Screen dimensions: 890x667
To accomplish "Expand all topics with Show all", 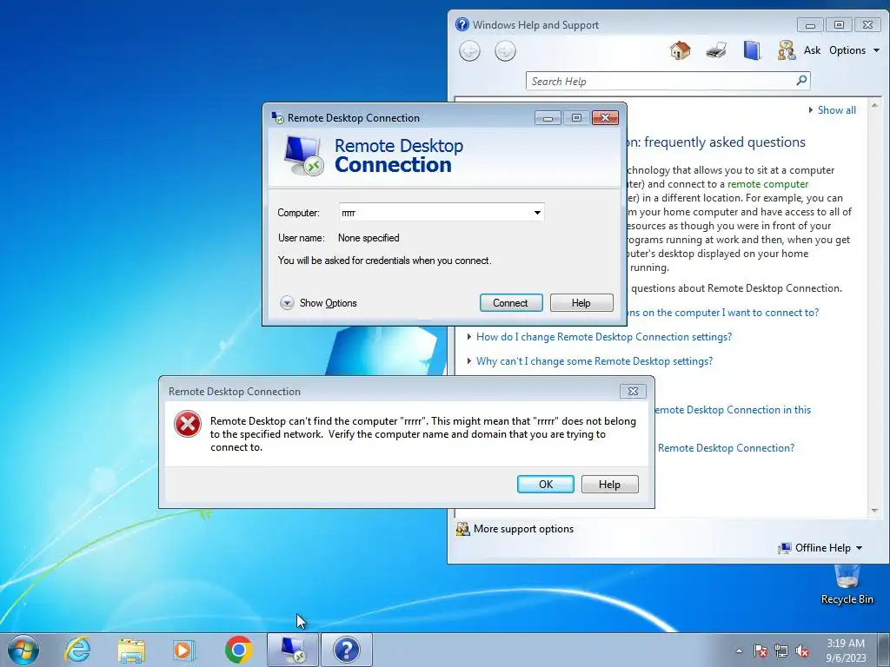I will [832, 110].
